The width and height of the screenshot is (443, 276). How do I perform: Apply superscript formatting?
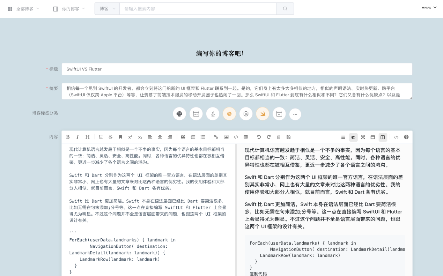tap(130, 137)
